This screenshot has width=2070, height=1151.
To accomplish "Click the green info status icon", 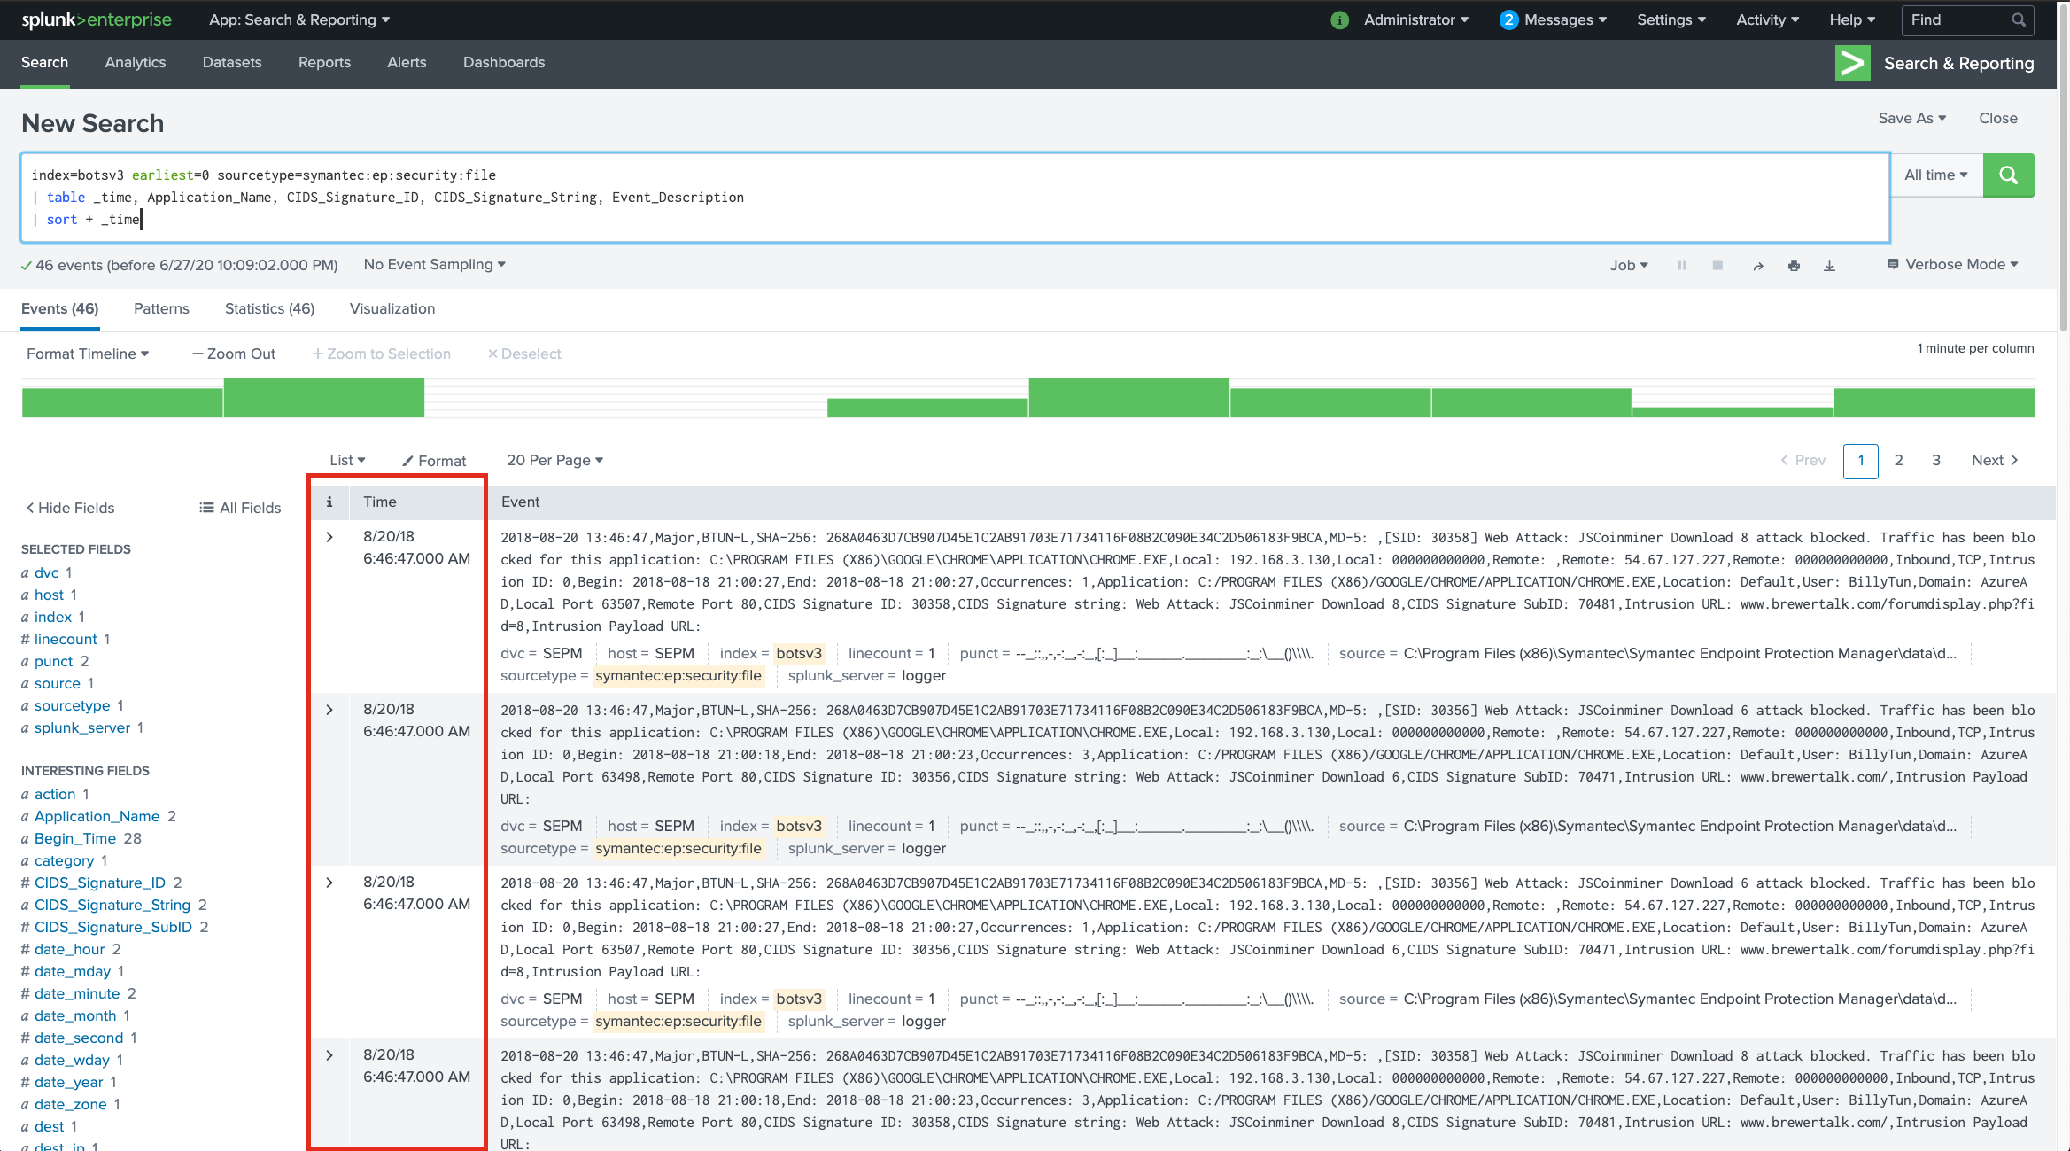I will (x=1339, y=19).
